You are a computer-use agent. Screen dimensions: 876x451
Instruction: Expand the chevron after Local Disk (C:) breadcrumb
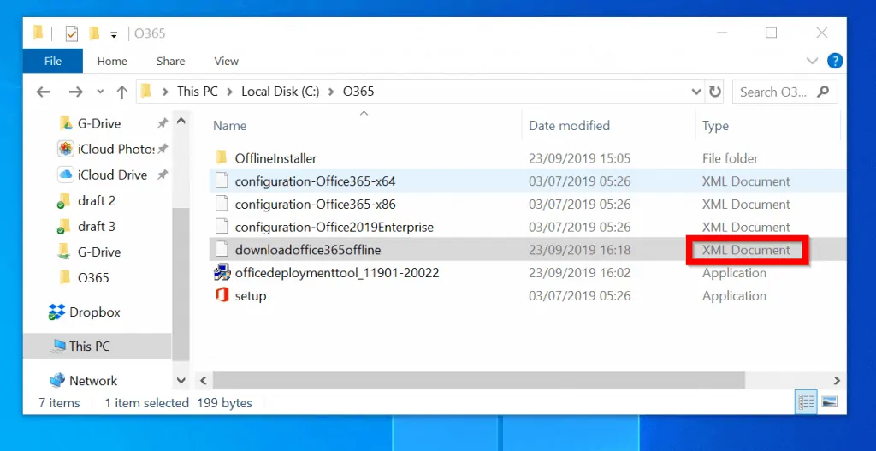(x=331, y=92)
